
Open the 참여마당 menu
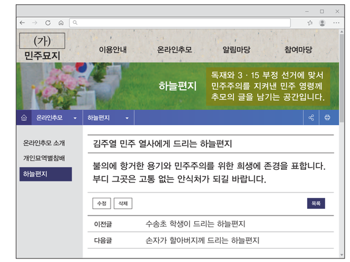[x=298, y=49]
